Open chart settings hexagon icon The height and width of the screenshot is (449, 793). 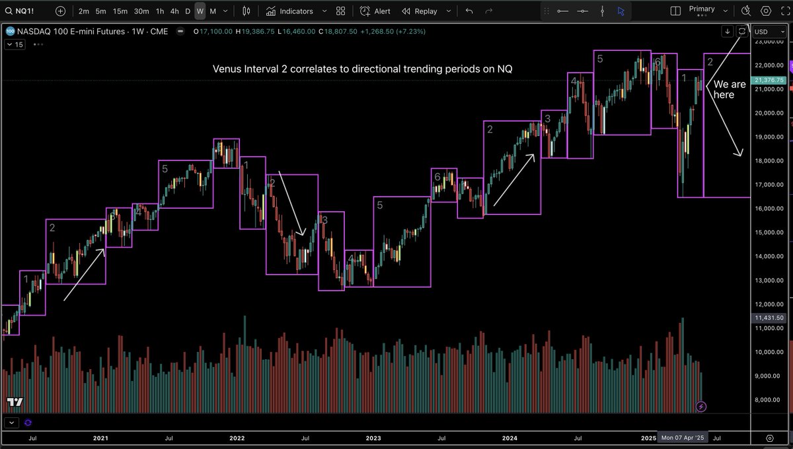[x=766, y=11]
